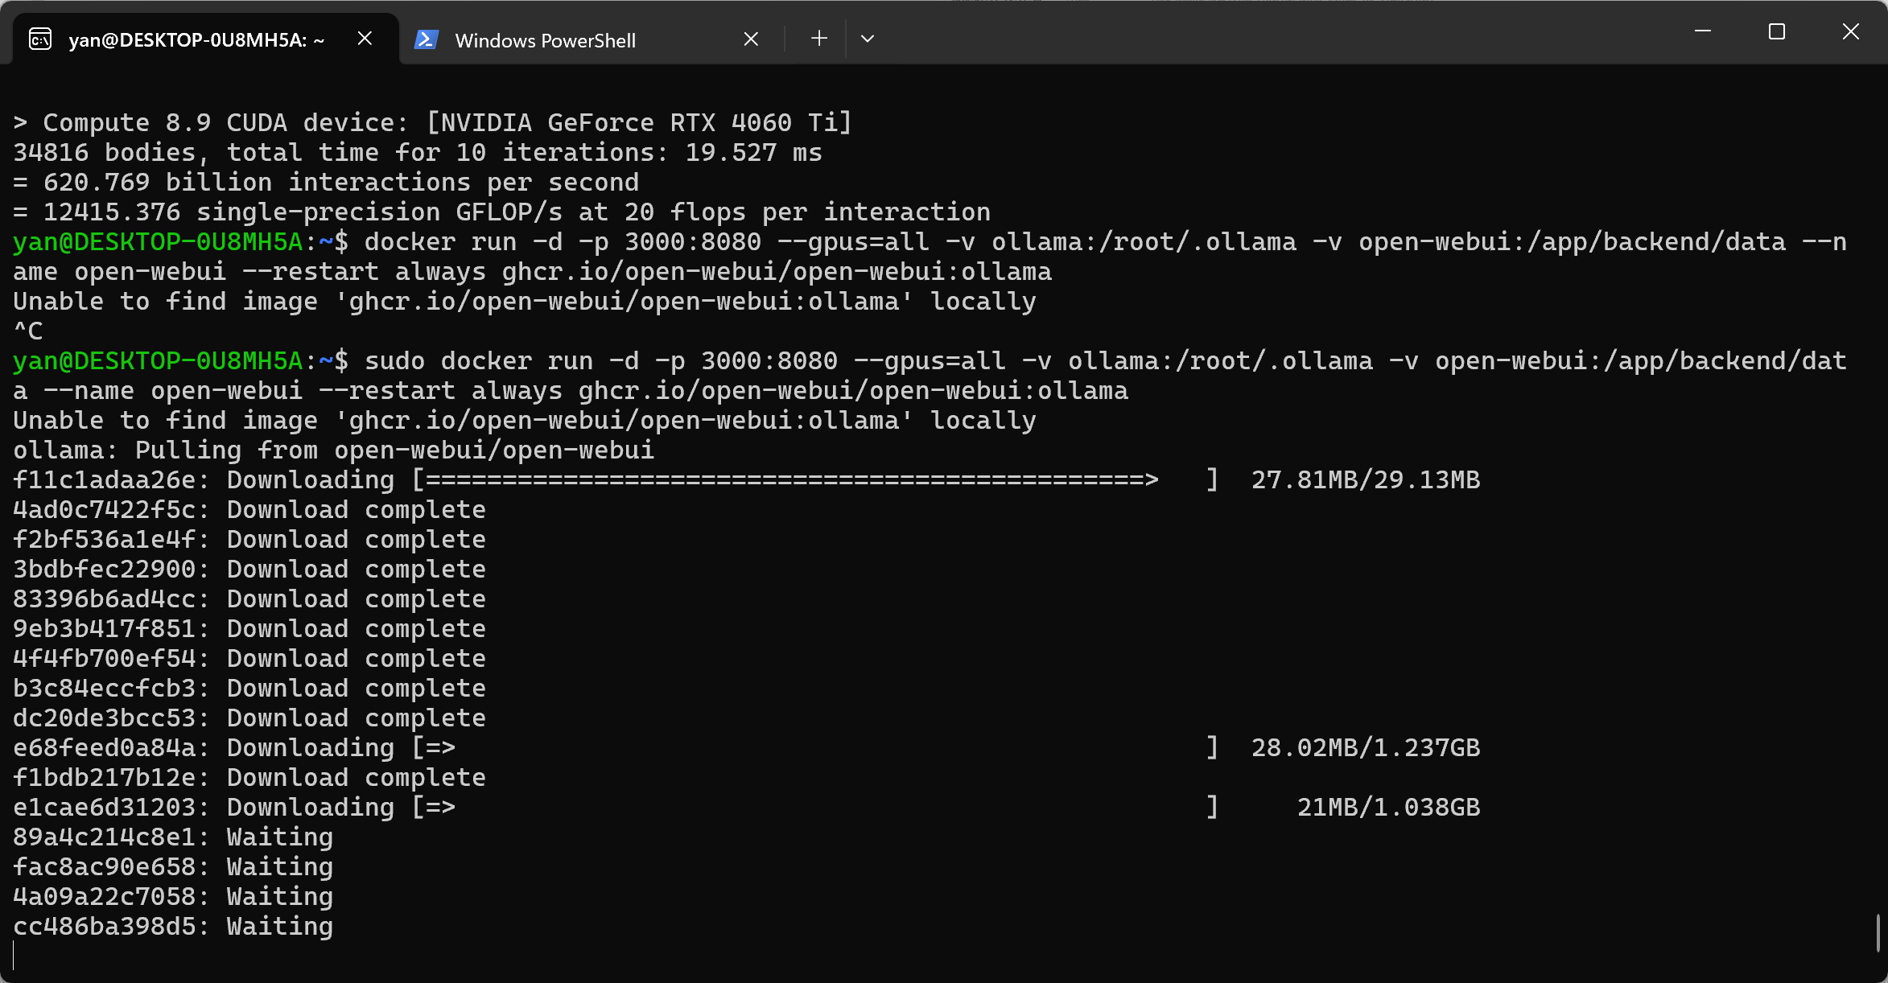This screenshot has width=1888, height=983.
Task: Click the f11c1adaa26e download progress bar
Action: 815,480
